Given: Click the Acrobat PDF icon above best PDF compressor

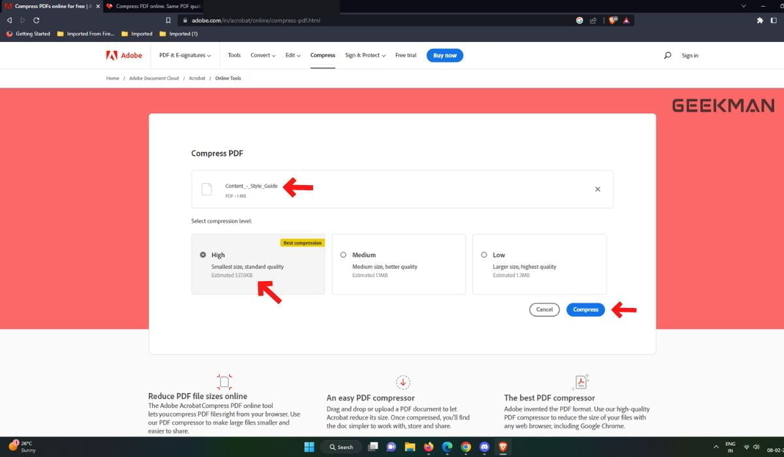Looking at the screenshot, I should [581, 381].
